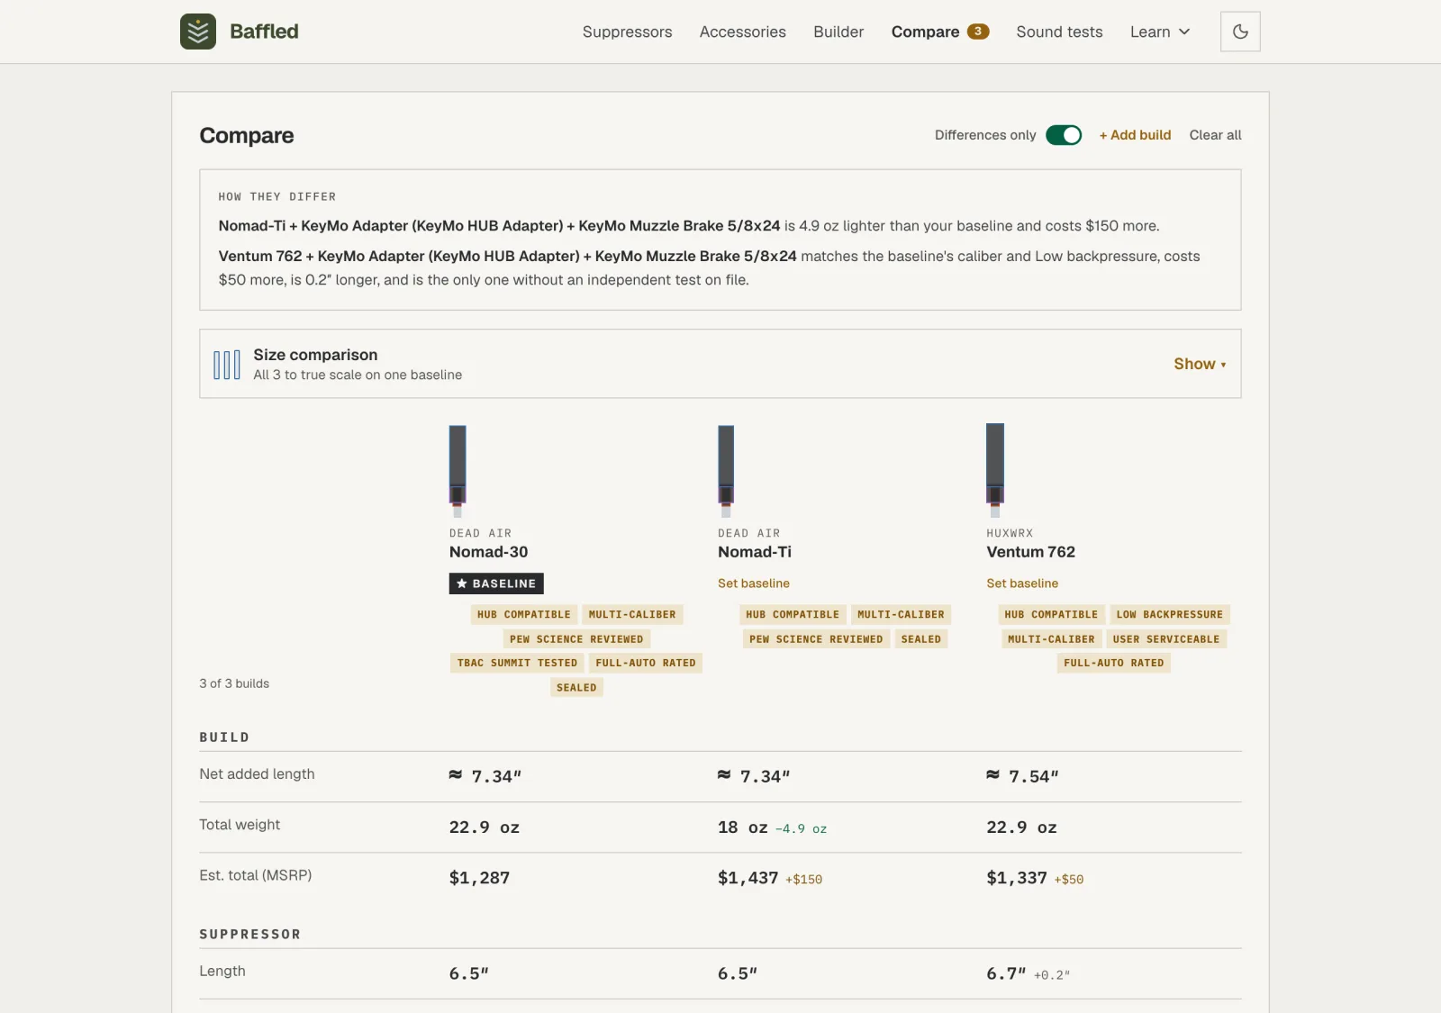Toggle dark mode with the moon icon

point(1240,32)
